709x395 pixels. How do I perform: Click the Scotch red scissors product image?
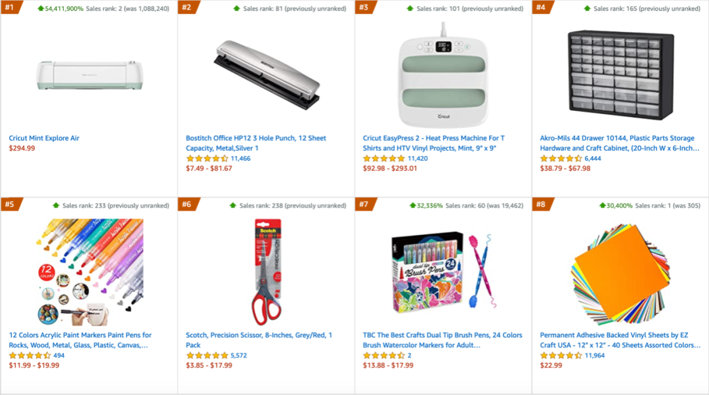267,272
